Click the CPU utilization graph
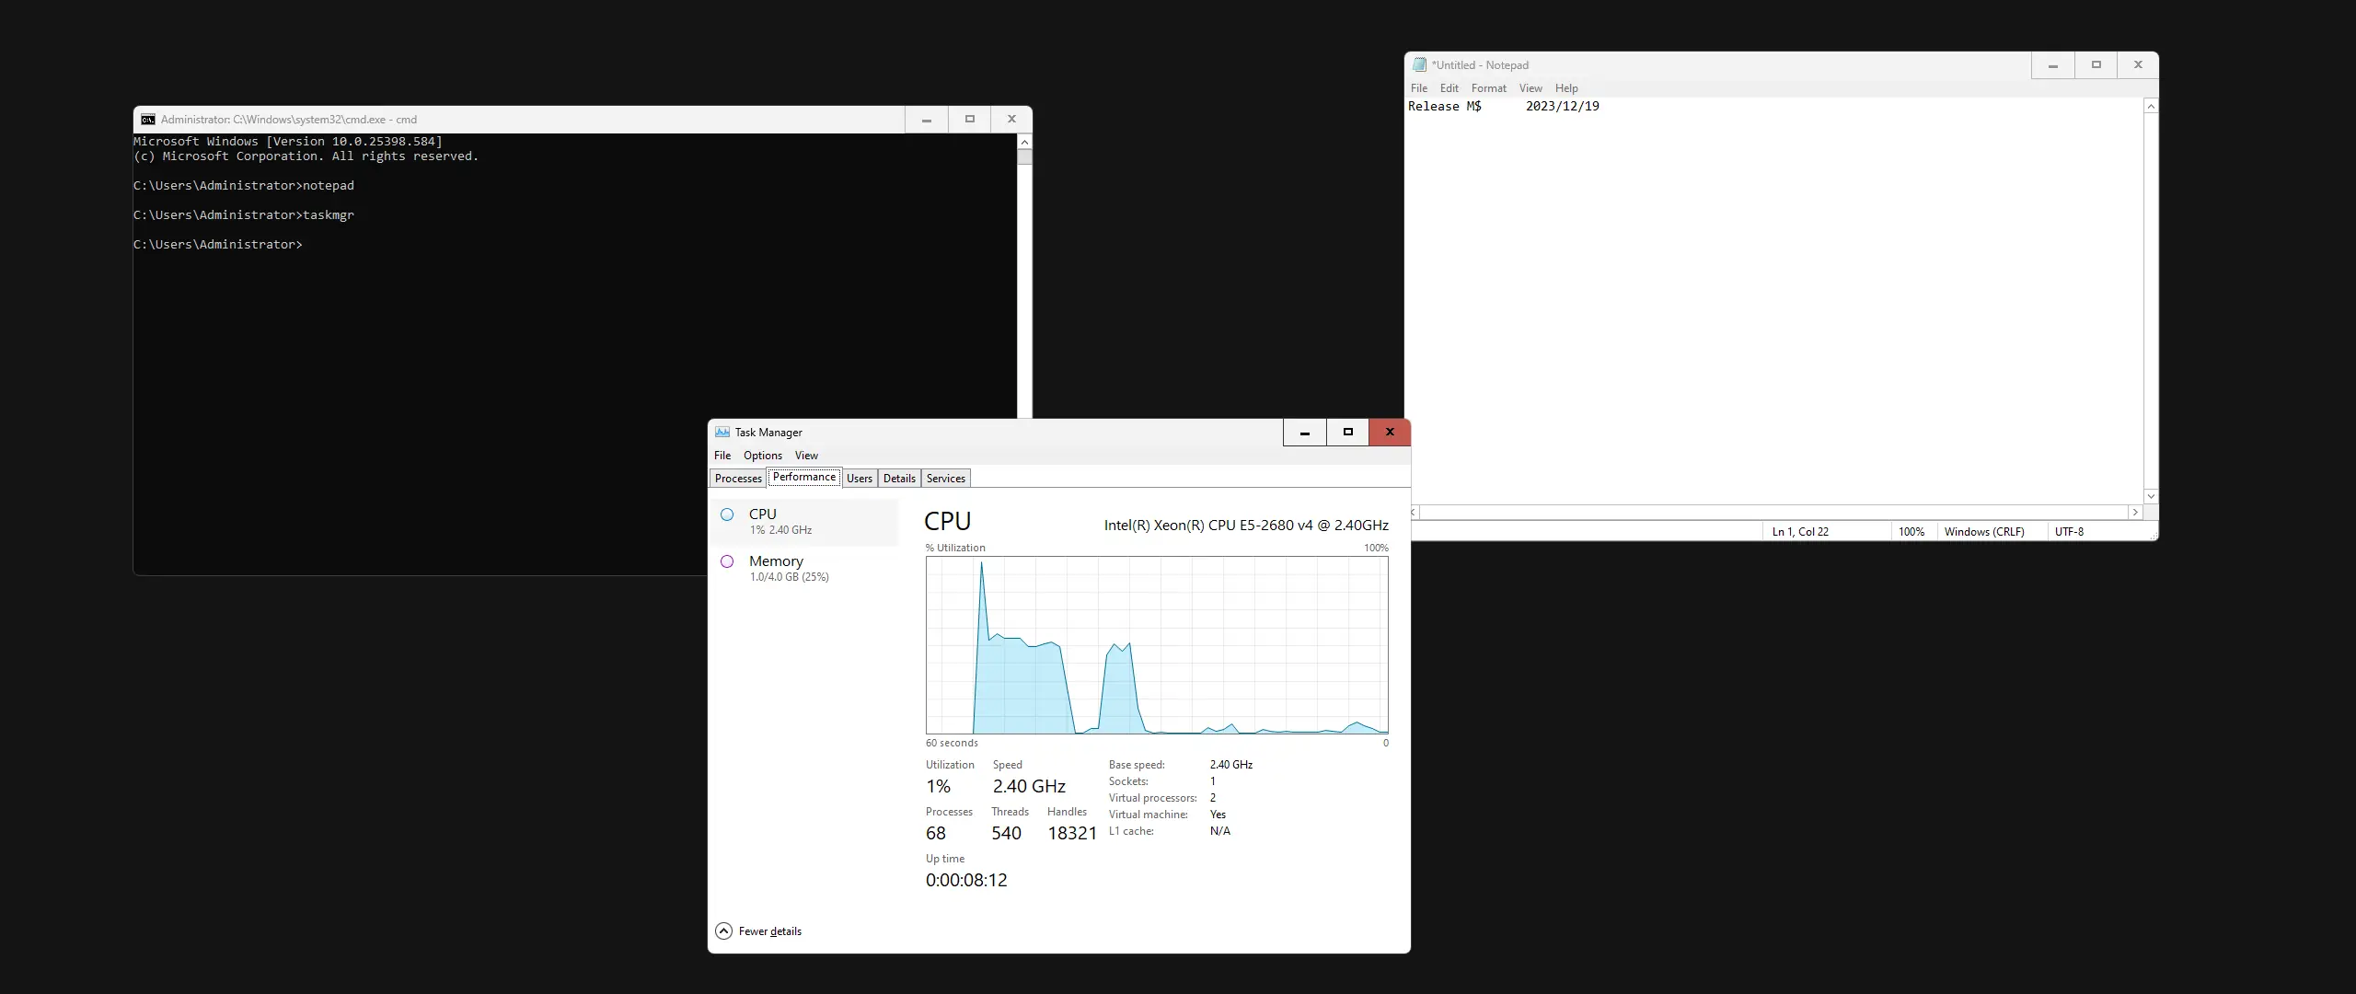The width and height of the screenshot is (2356, 994). 1157,644
